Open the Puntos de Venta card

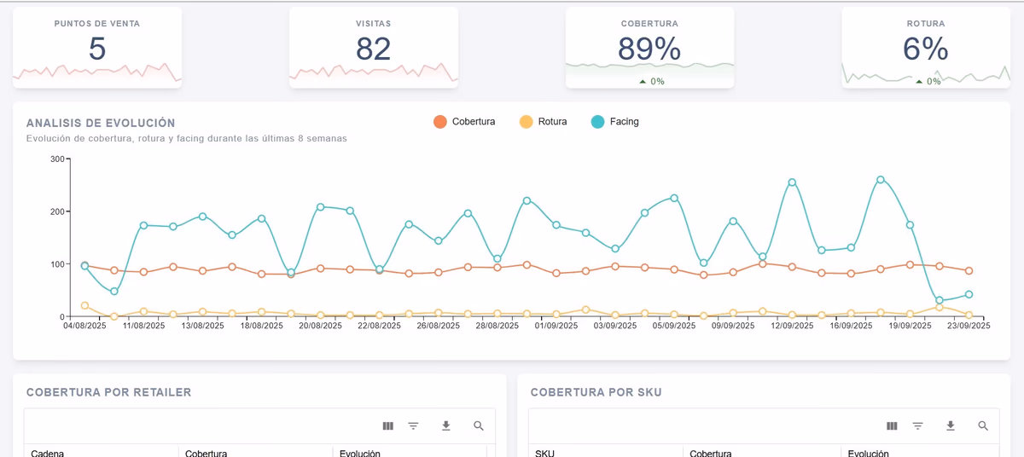click(97, 47)
